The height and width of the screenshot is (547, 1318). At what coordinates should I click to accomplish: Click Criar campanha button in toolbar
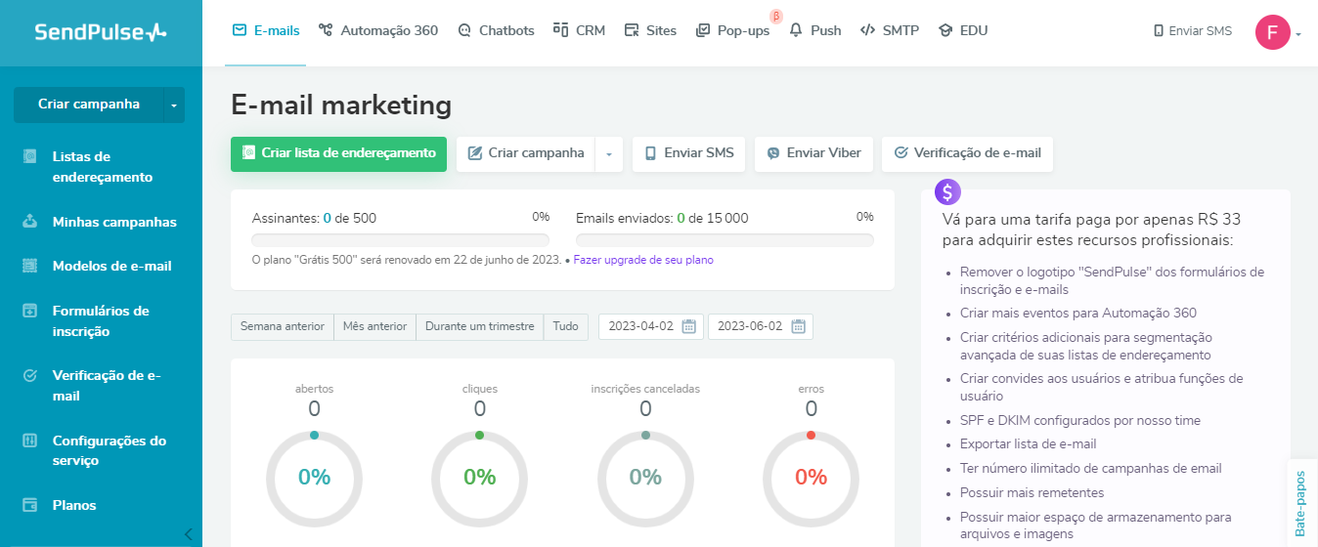(x=526, y=153)
